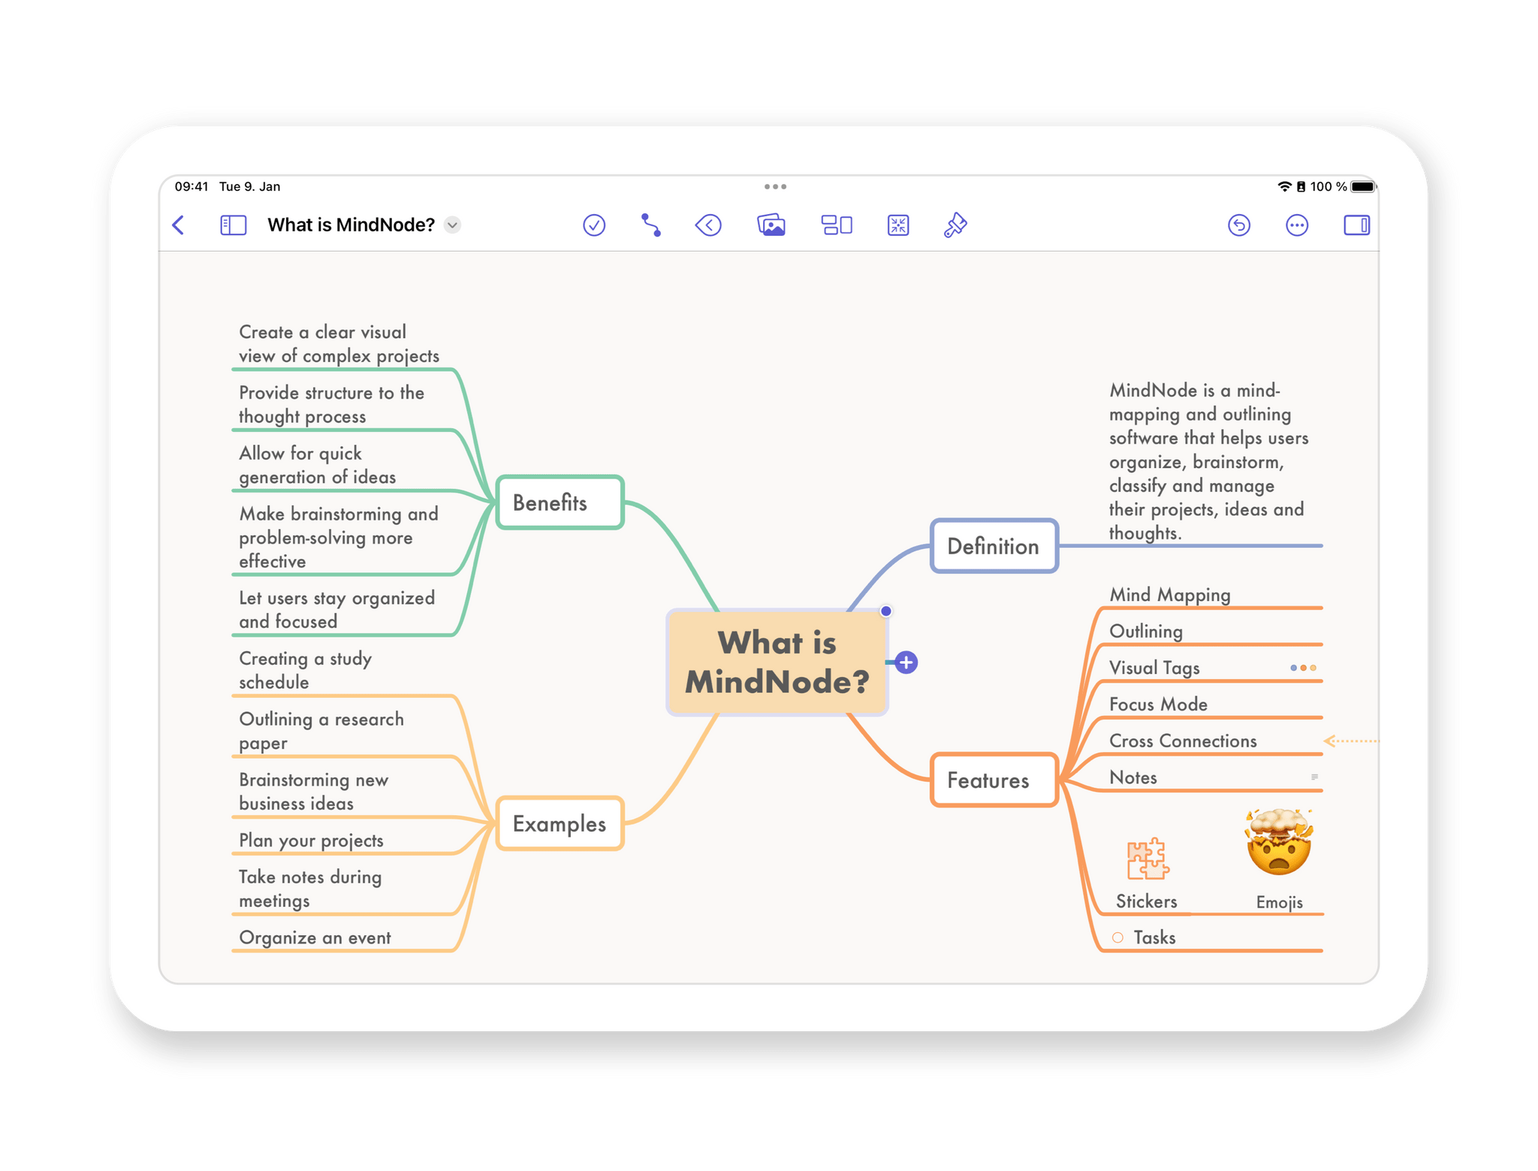The image size is (1538, 1171).
Task: Select the Features node
Action: 994,780
